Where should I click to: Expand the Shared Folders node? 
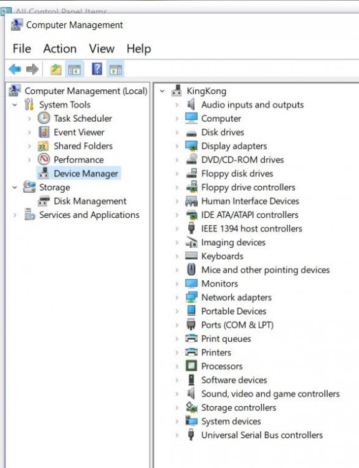click(29, 146)
